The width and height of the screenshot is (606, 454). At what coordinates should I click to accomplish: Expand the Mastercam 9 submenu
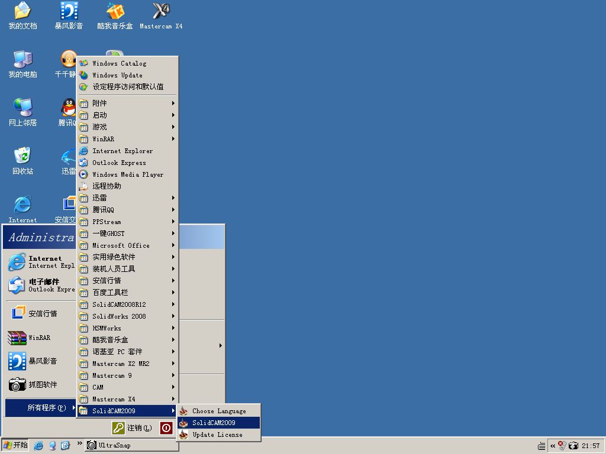point(128,375)
